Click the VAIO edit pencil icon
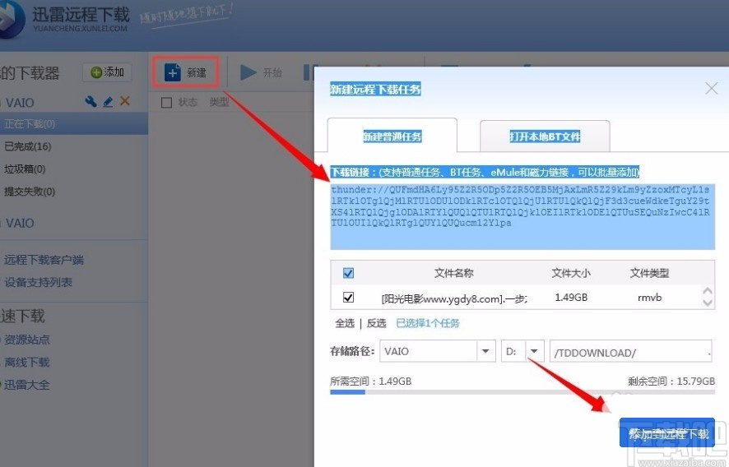 pyautogui.click(x=108, y=101)
